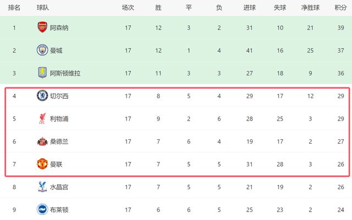Open the 阿森纳 team link
The width and height of the screenshot is (352, 220).
[59, 27]
